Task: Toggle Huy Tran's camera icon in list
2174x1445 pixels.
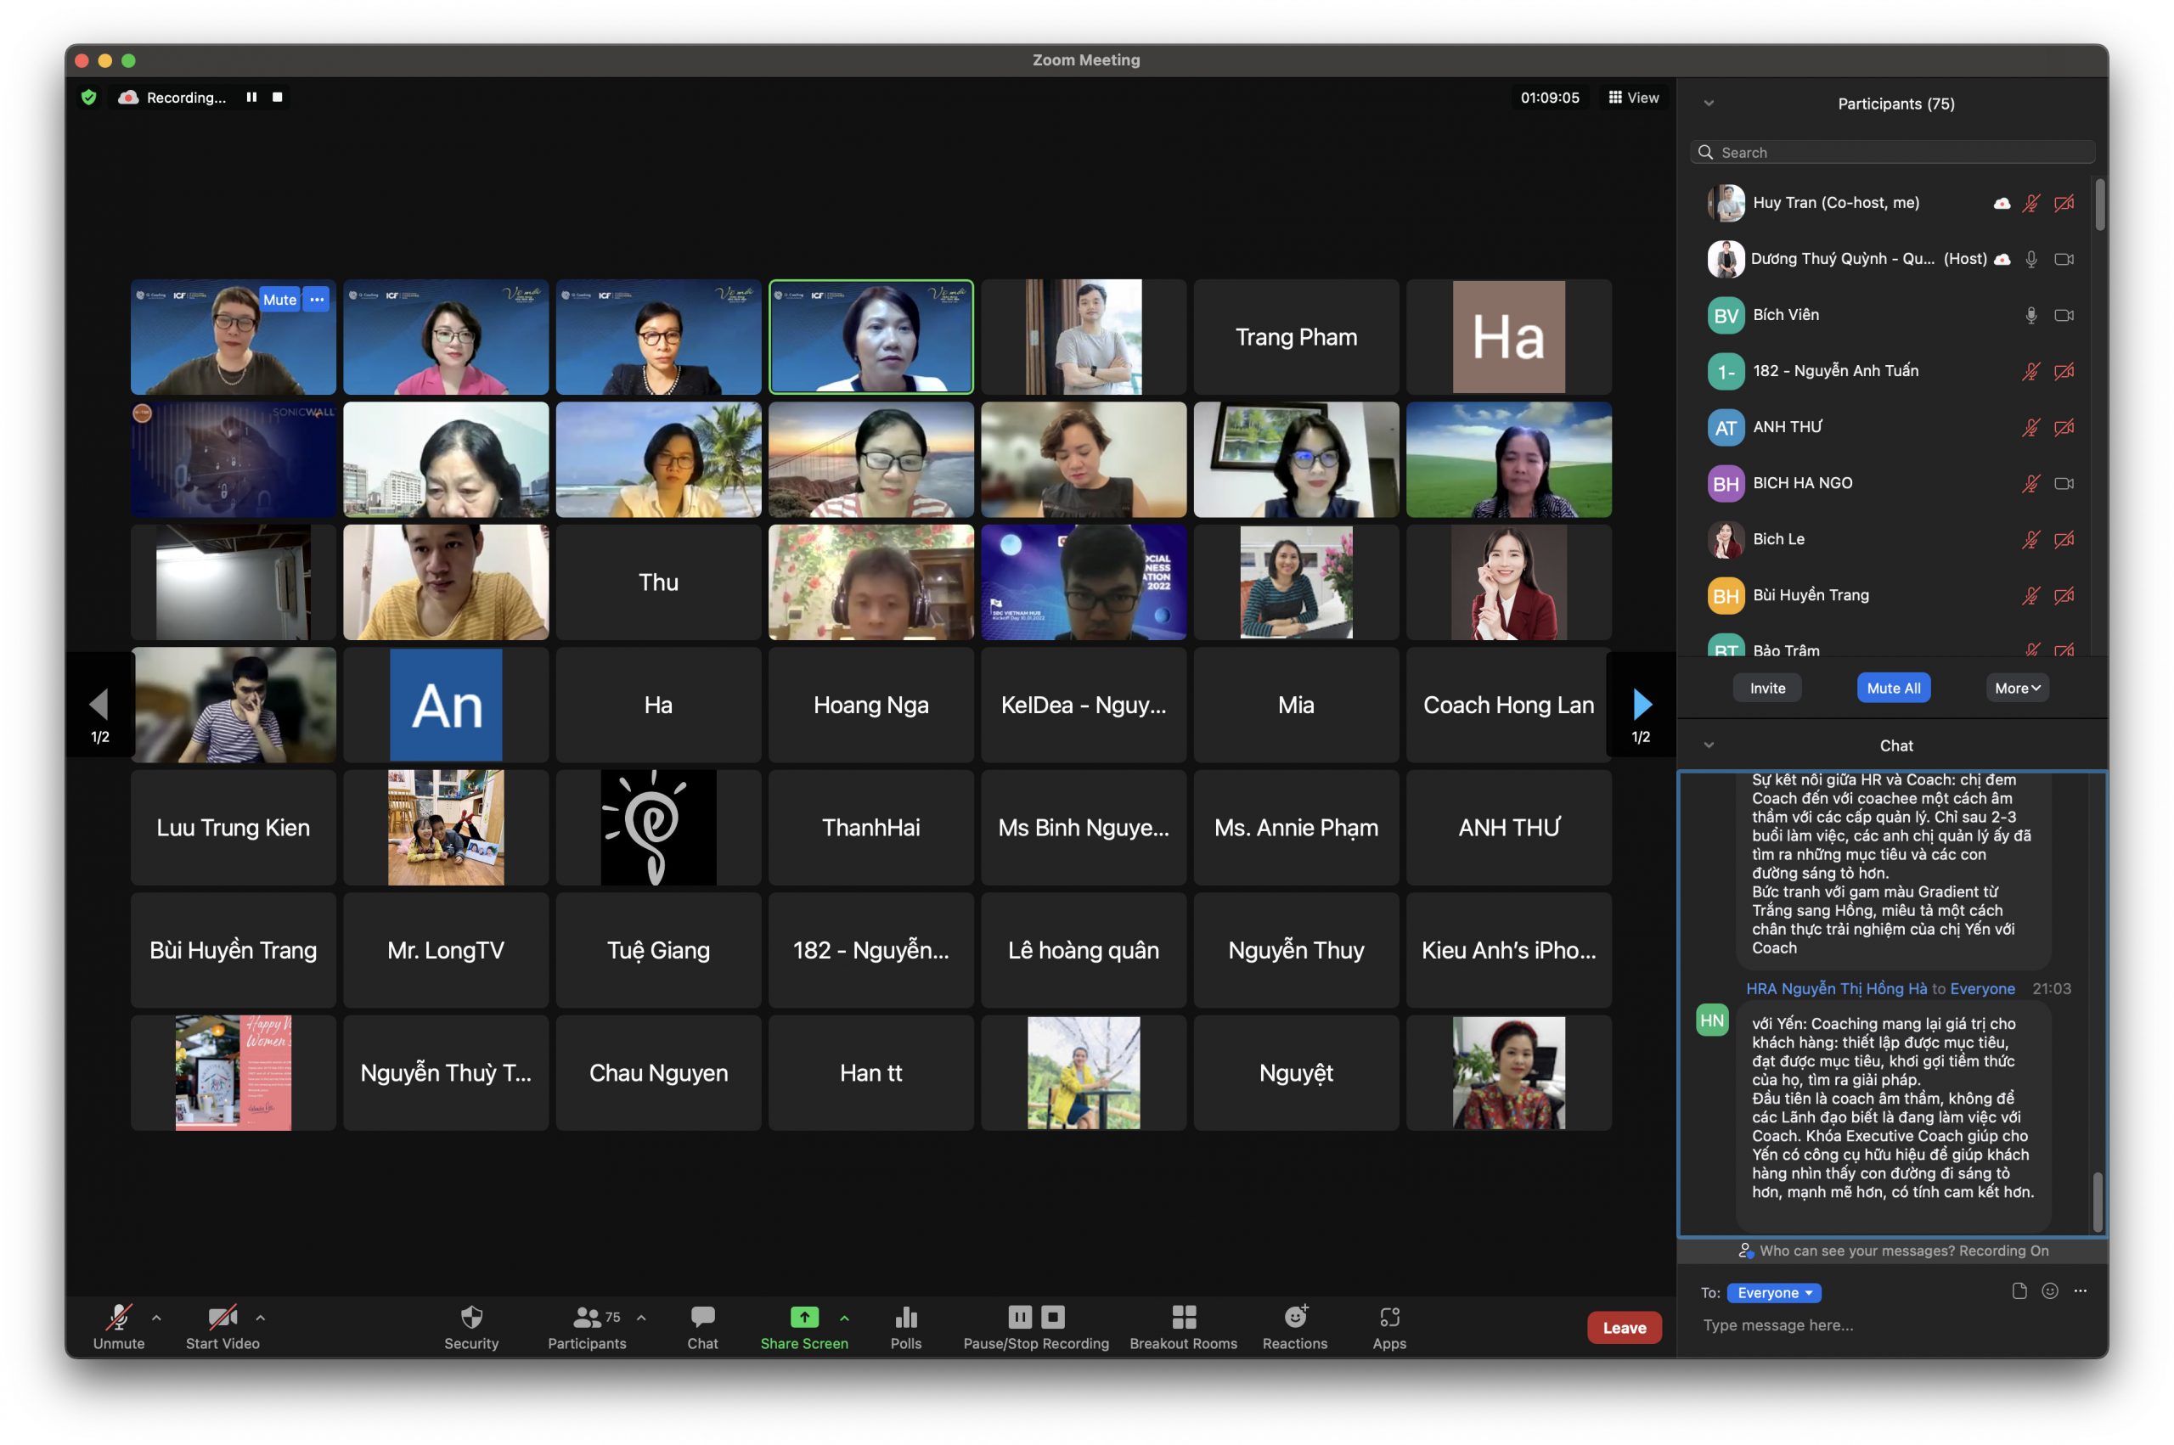Action: pyautogui.click(x=2064, y=203)
